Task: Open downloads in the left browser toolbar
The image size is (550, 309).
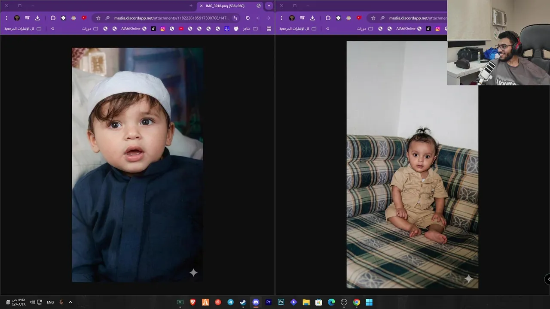Action: [x=37, y=18]
